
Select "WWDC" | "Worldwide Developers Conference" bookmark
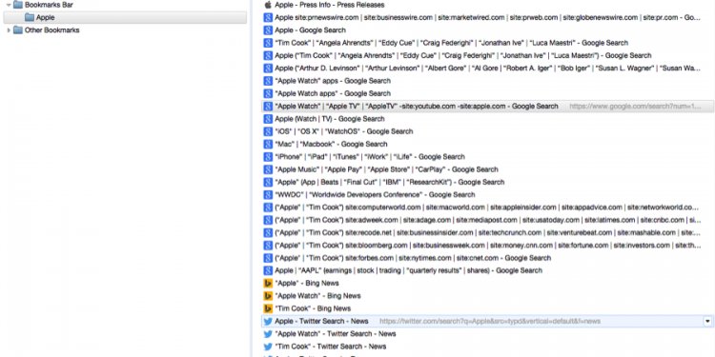(x=375, y=194)
